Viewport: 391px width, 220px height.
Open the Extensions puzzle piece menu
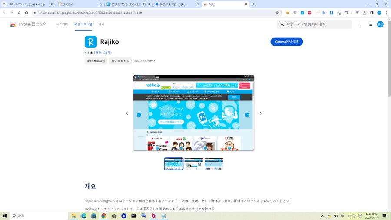click(x=346, y=13)
